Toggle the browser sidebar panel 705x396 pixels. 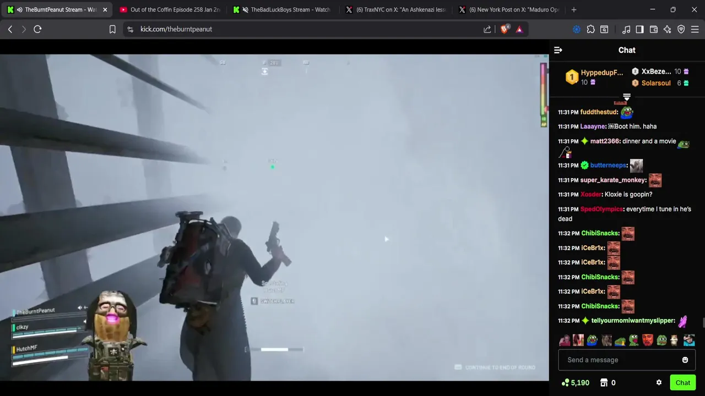point(639,29)
